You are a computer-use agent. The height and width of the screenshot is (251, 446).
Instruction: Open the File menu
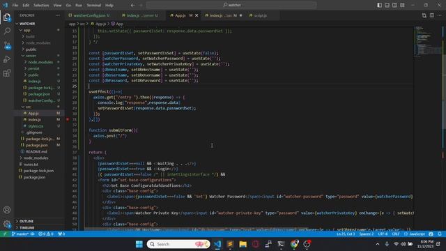click(15, 5)
